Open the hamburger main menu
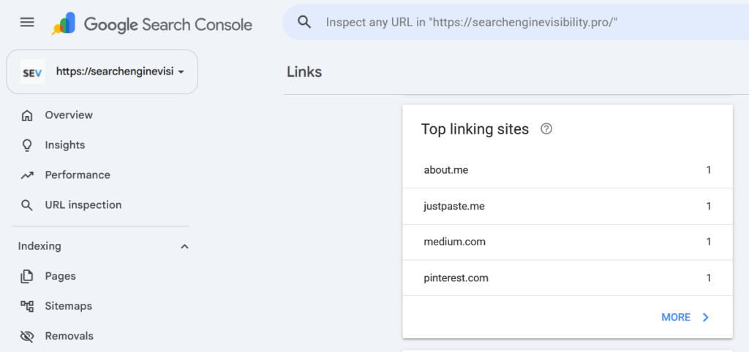The height and width of the screenshot is (352, 749). pos(27,23)
